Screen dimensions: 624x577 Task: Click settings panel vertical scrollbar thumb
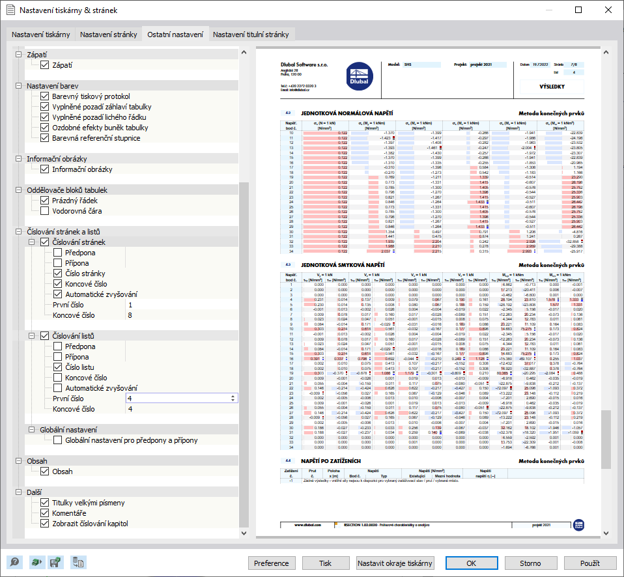pyautogui.click(x=244, y=354)
